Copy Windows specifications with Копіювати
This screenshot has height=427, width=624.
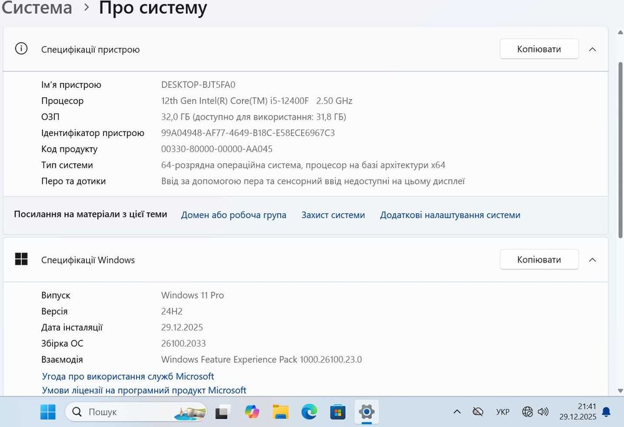pos(539,259)
